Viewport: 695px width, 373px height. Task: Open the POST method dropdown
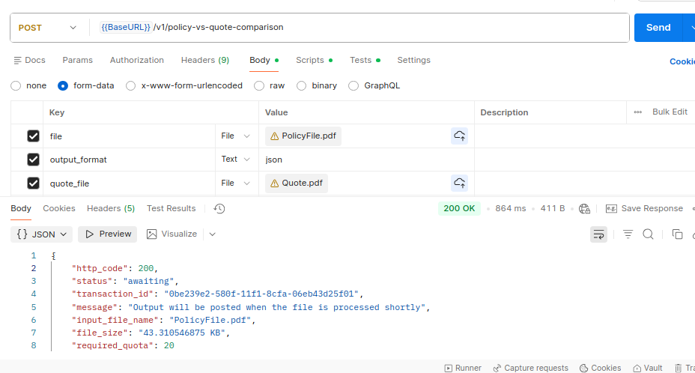click(x=47, y=28)
